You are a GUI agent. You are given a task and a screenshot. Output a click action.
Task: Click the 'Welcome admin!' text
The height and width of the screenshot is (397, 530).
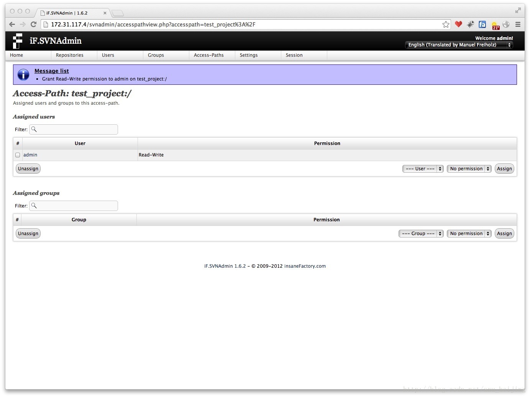click(494, 38)
